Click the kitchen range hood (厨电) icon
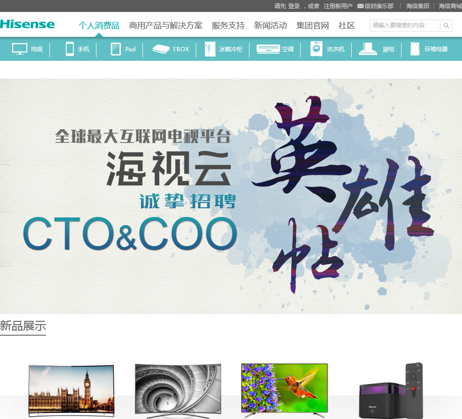Screen dimensions: 462x419 tap(367, 49)
